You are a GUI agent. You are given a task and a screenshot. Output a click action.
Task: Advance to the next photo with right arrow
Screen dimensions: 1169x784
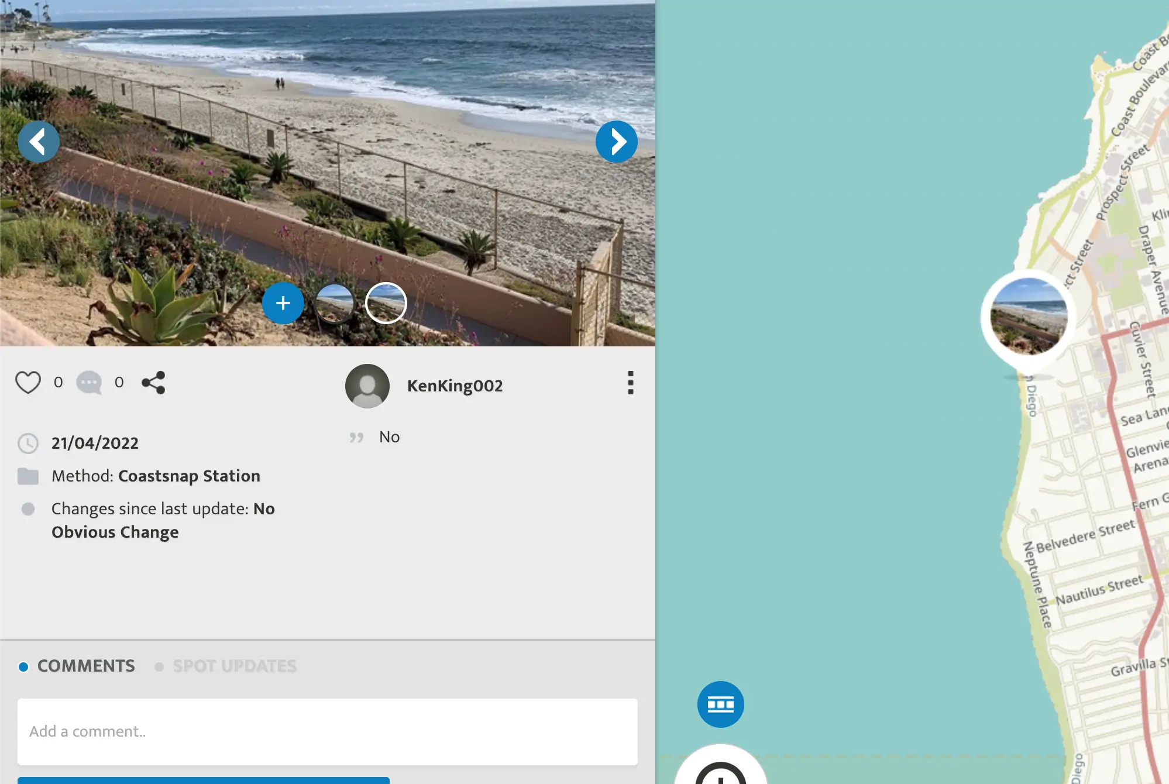(616, 142)
